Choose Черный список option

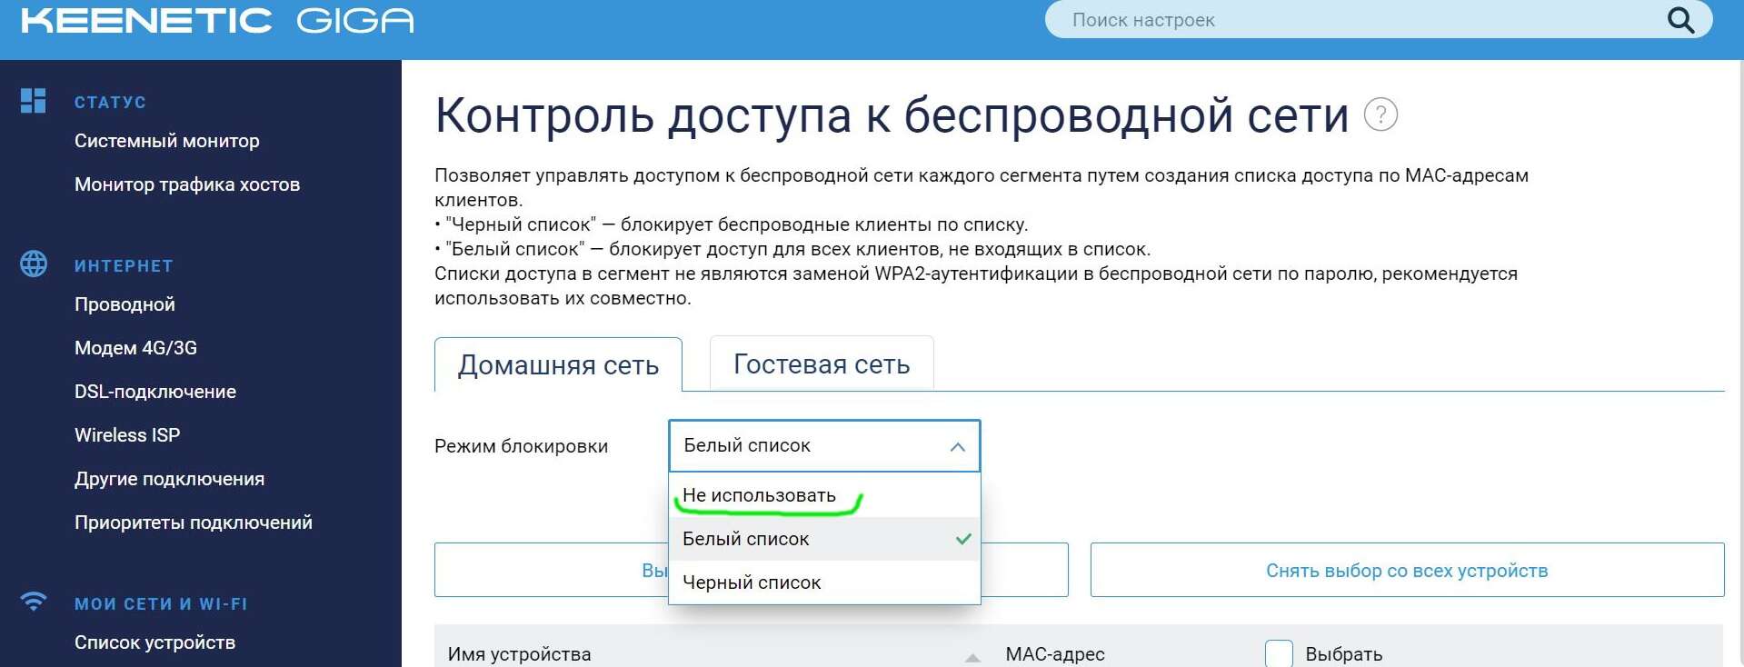point(824,582)
